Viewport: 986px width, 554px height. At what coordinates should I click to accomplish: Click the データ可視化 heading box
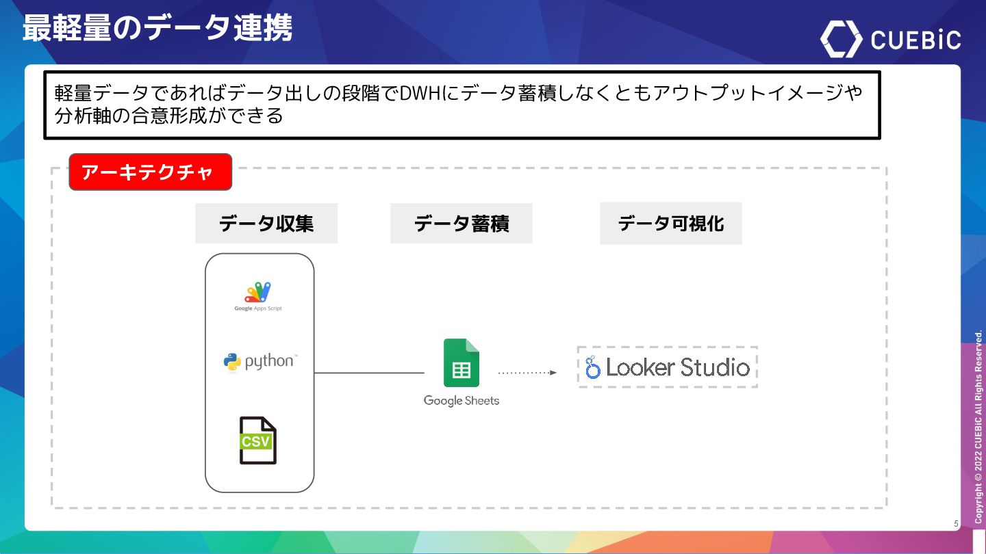tap(671, 223)
